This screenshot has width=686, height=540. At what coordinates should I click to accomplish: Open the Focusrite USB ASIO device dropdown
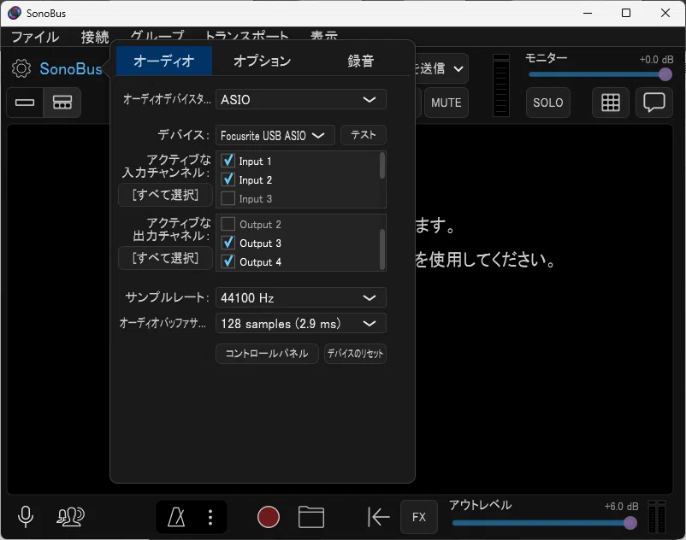(275, 136)
